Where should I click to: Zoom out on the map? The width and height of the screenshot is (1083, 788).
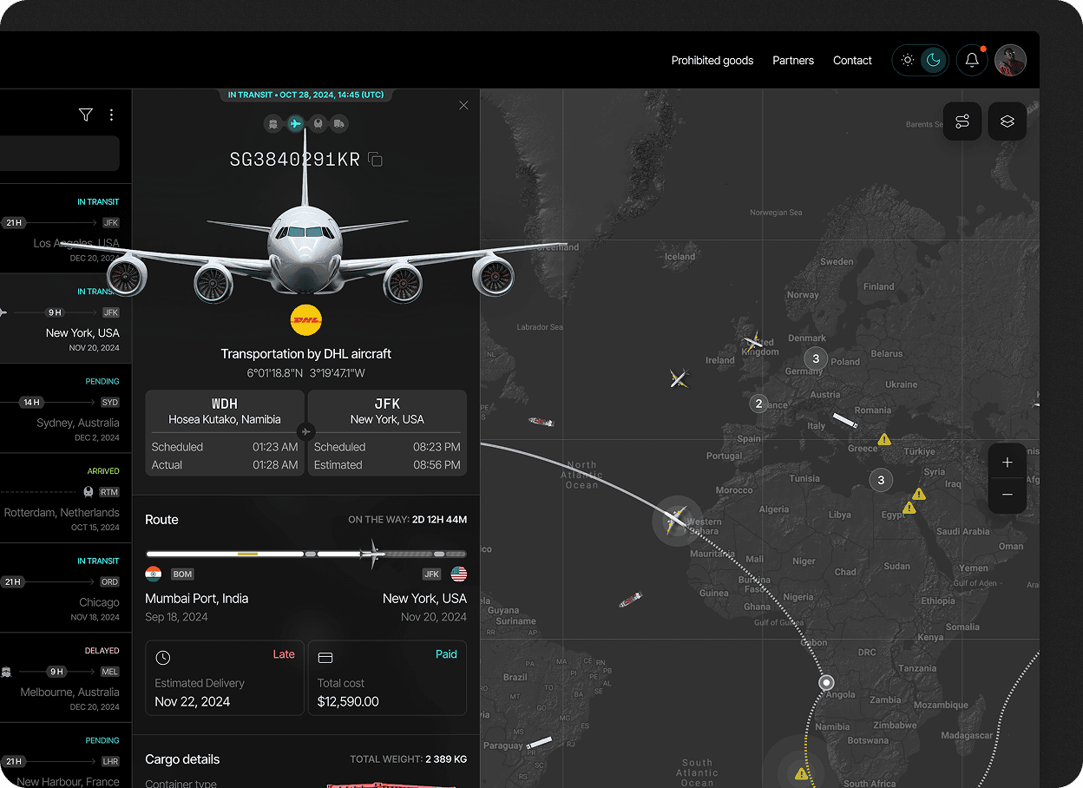coord(1008,495)
